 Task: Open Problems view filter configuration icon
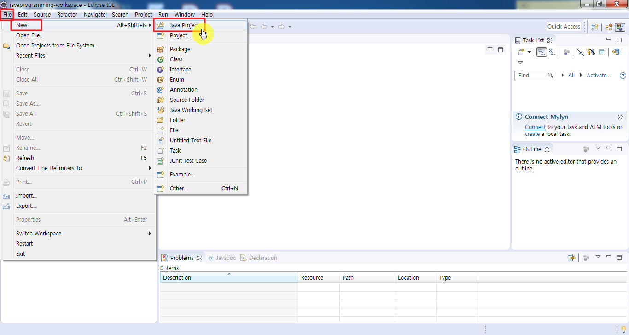(572, 258)
